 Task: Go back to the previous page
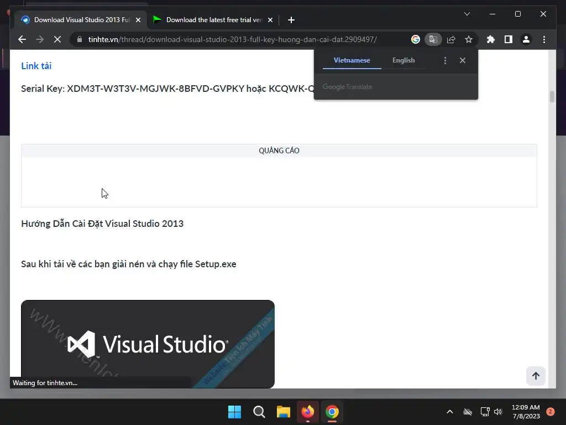coord(22,39)
